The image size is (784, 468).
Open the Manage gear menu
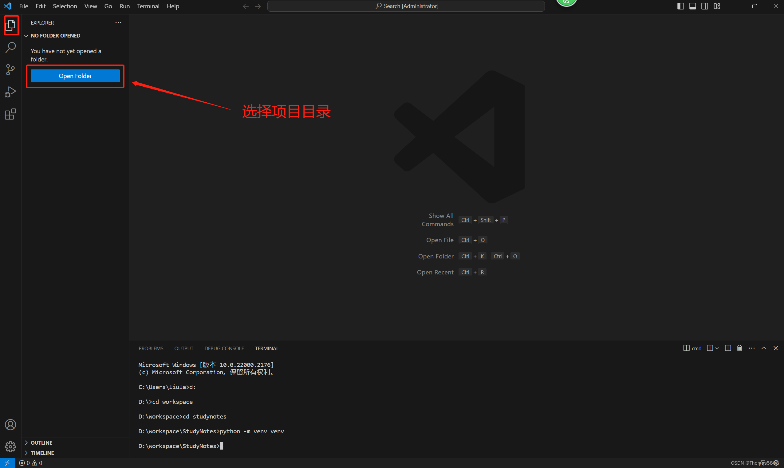pos(10,446)
